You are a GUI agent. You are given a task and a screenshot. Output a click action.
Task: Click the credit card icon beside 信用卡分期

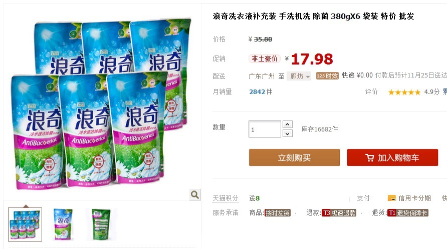(x=392, y=198)
